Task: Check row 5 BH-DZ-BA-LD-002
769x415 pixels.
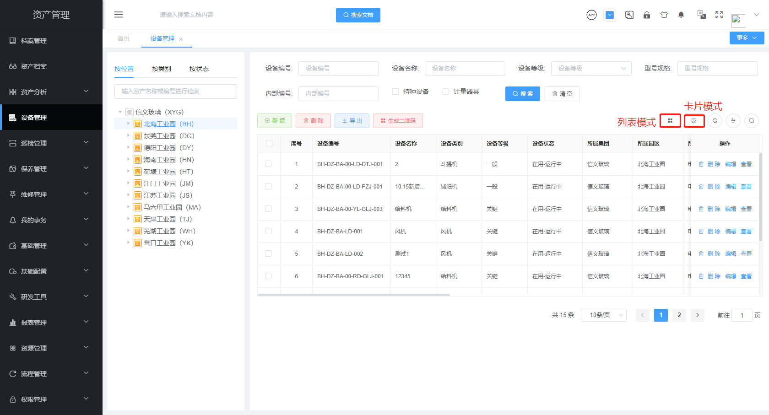Action: tap(268, 253)
